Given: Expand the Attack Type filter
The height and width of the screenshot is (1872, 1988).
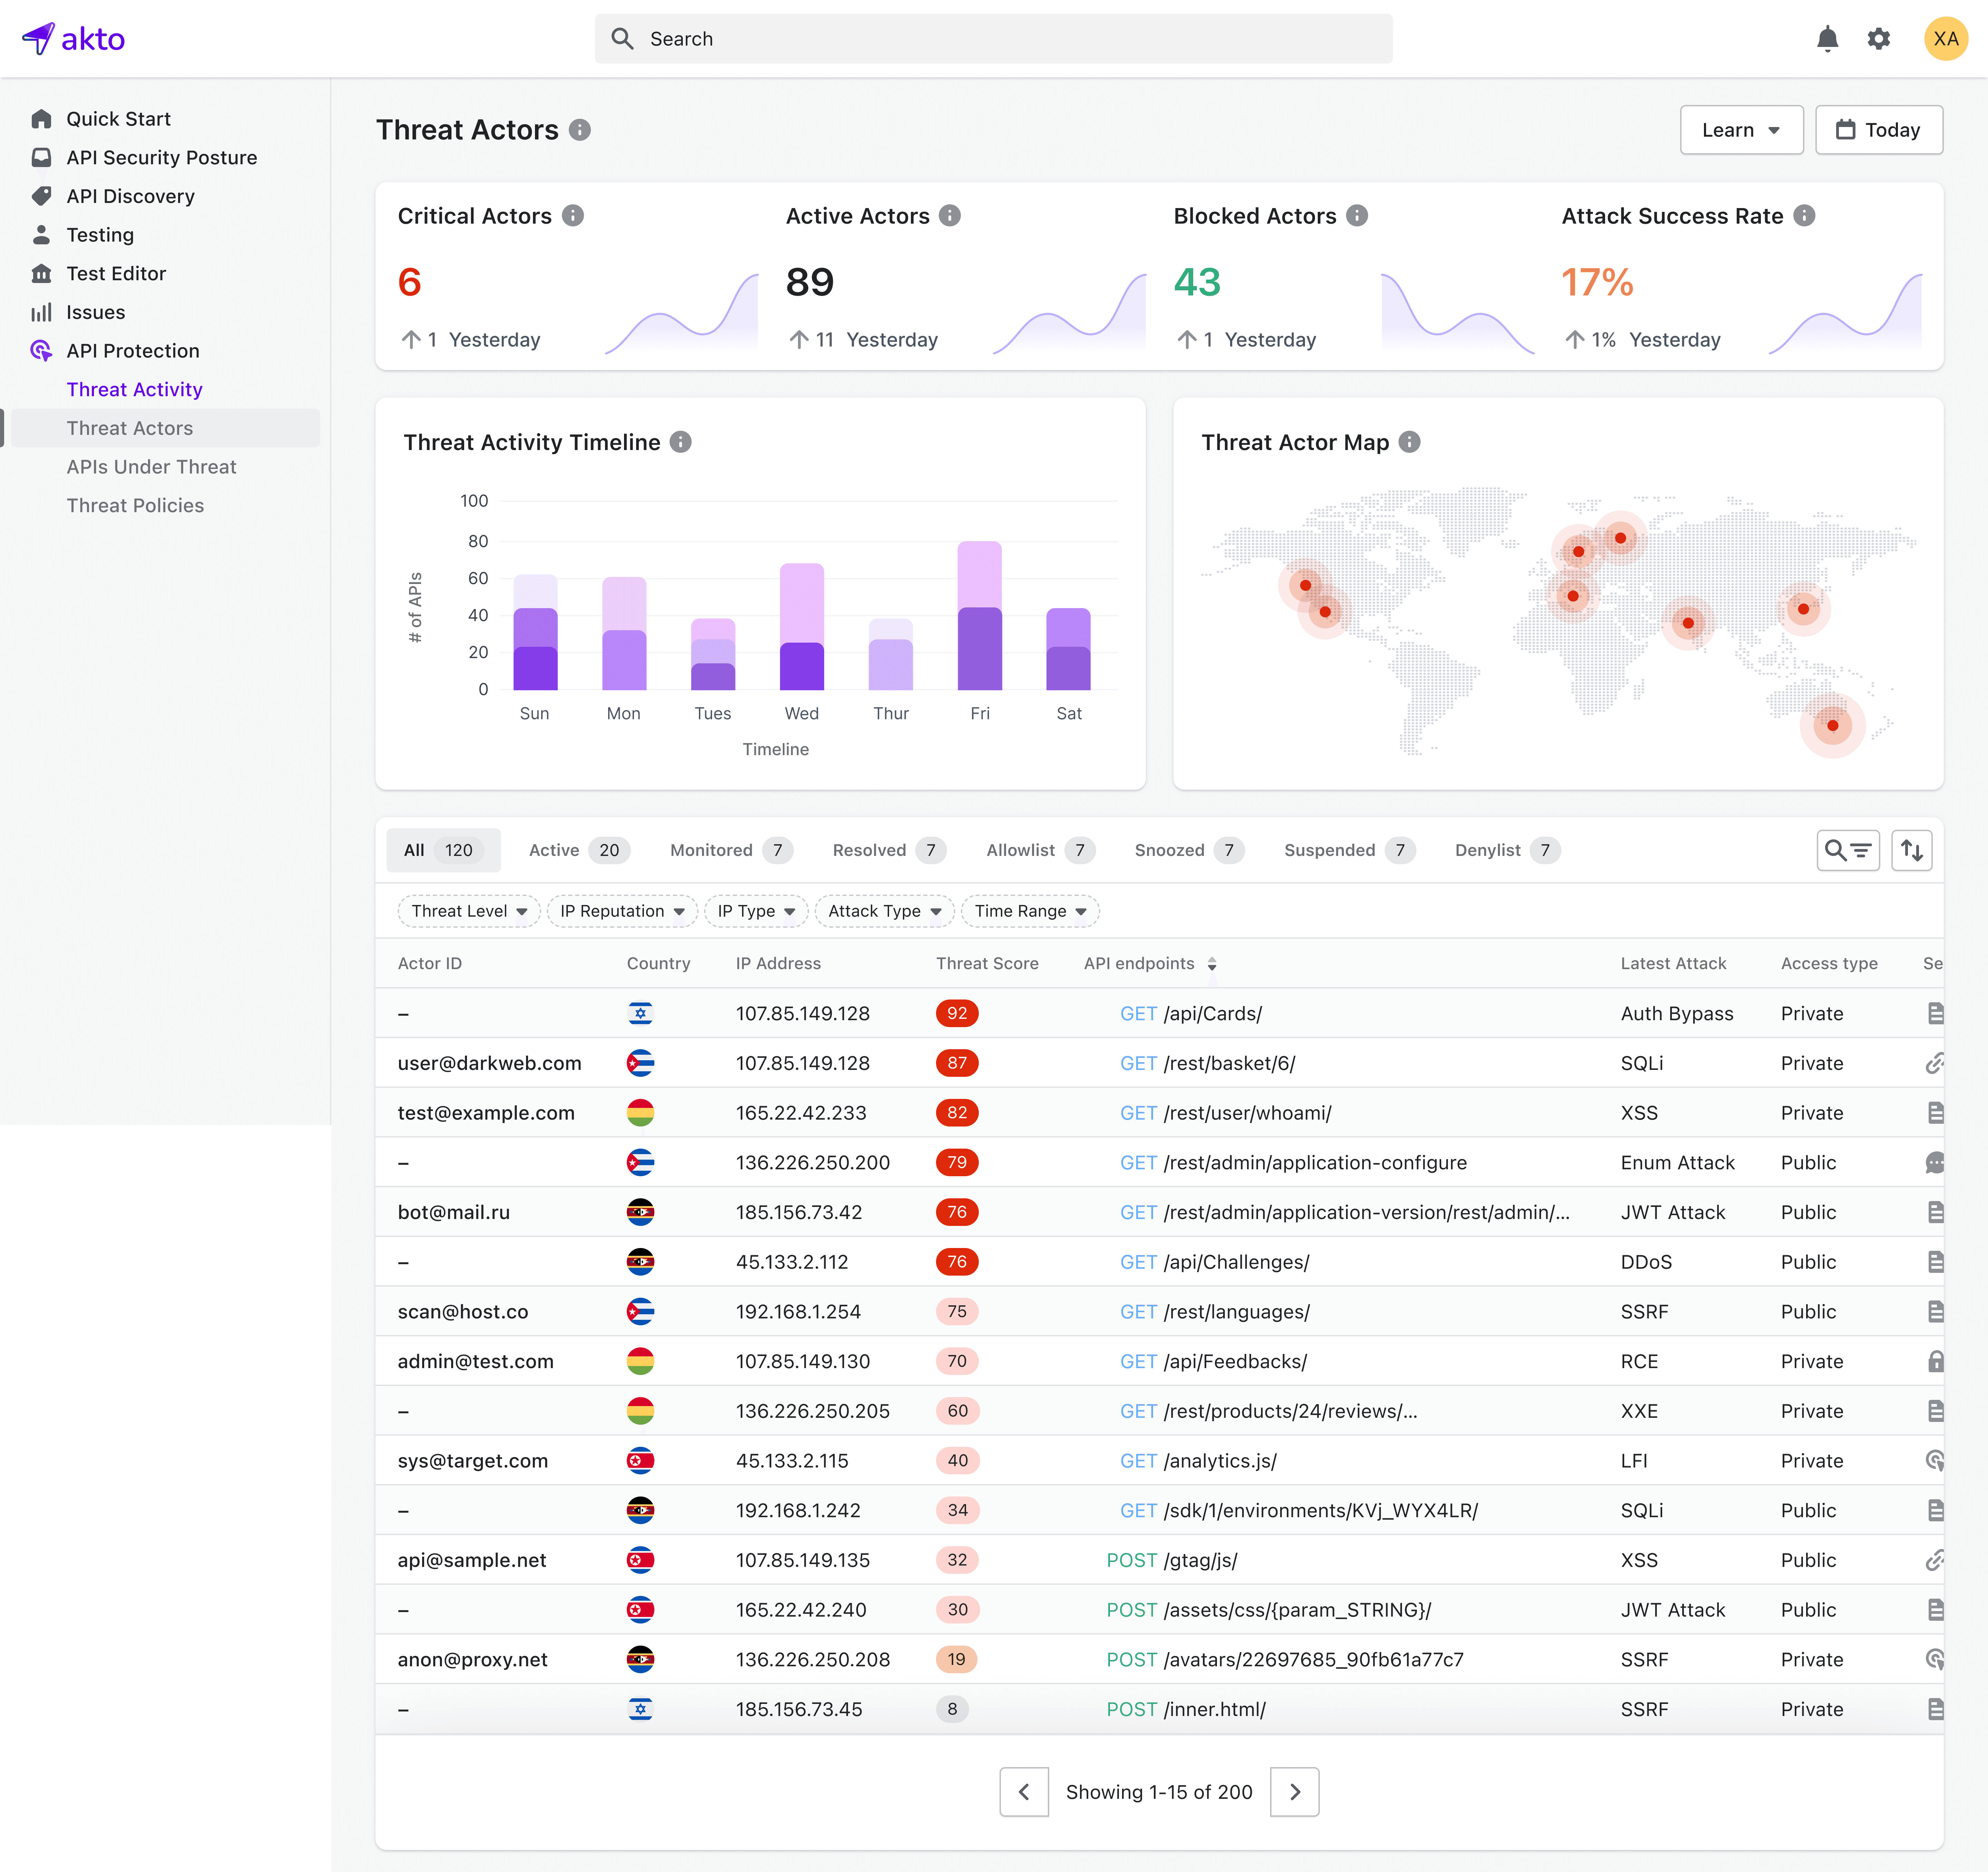Looking at the screenshot, I should pos(884,911).
